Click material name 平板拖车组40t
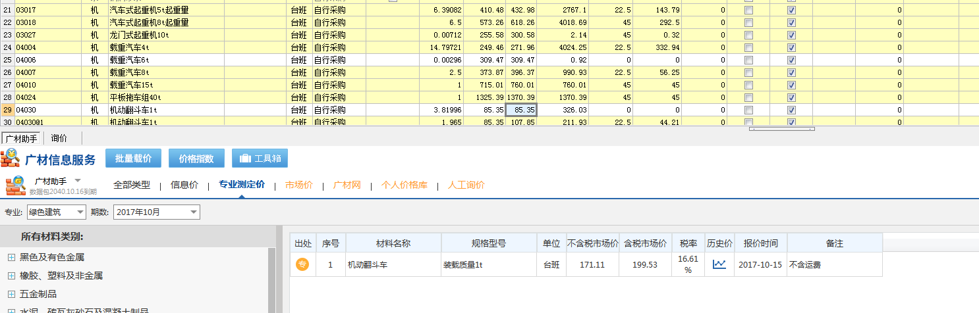Screen dimensions: 979x313 [135, 97]
